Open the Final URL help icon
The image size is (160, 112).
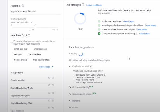(23, 6)
